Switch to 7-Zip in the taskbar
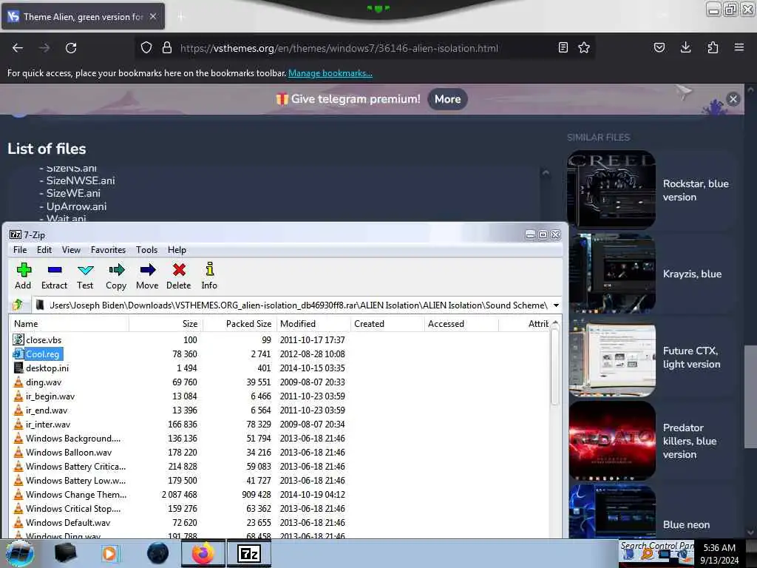This screenshot has width=757, height=568. 249,553
